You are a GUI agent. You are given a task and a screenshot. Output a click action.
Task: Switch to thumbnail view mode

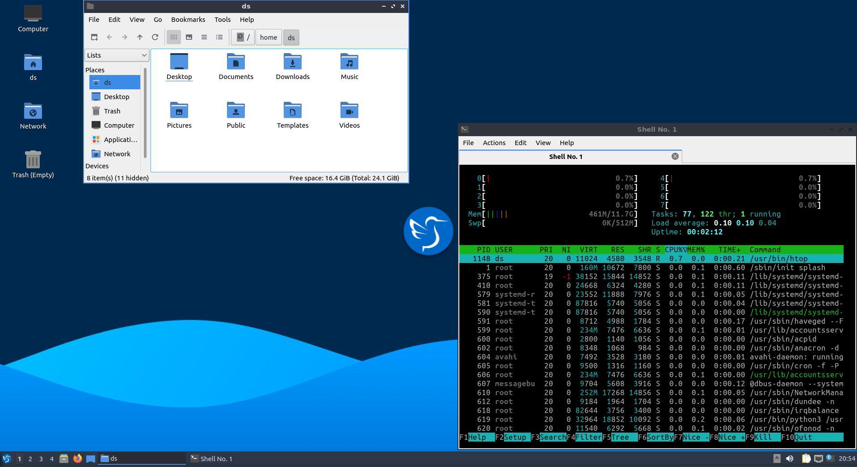(x=189, y=38)
